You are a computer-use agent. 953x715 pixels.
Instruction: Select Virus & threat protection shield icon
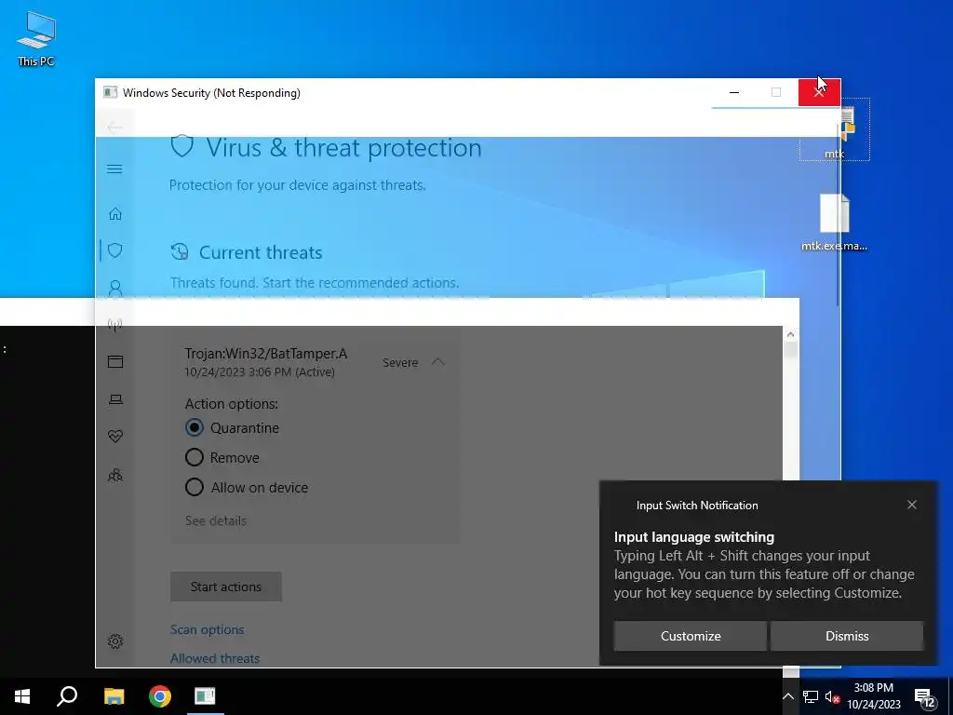pos(114,250)
